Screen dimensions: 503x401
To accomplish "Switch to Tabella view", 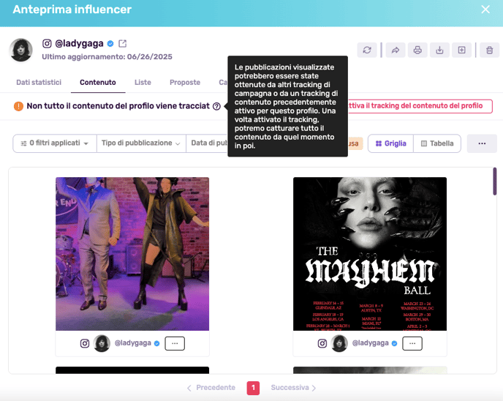I will point(437,143).
